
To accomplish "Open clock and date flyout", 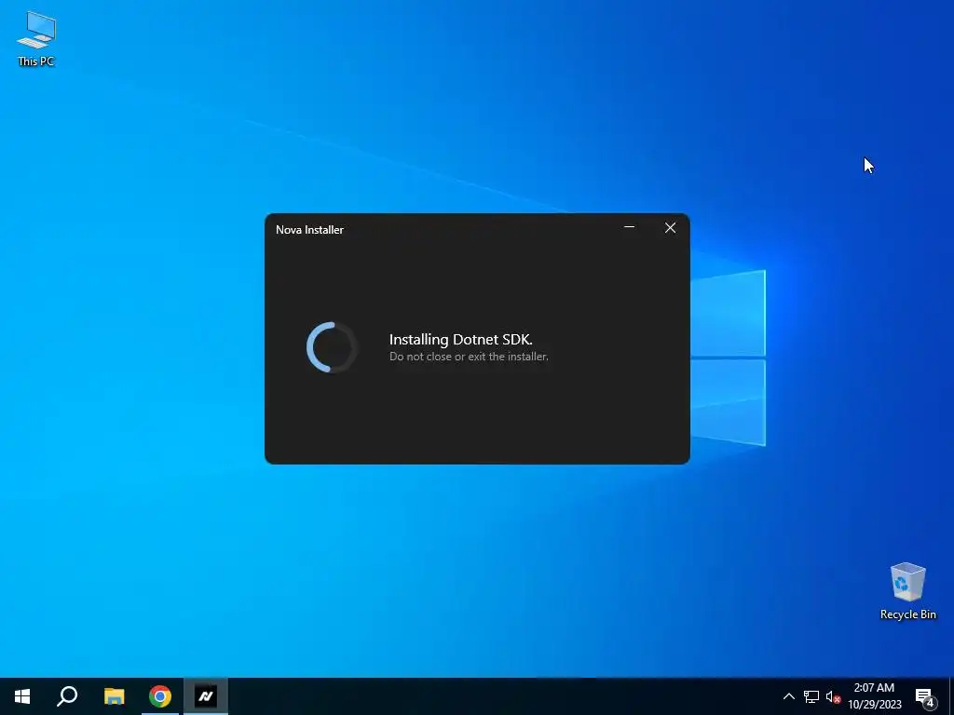I will [x=874, y=696].
